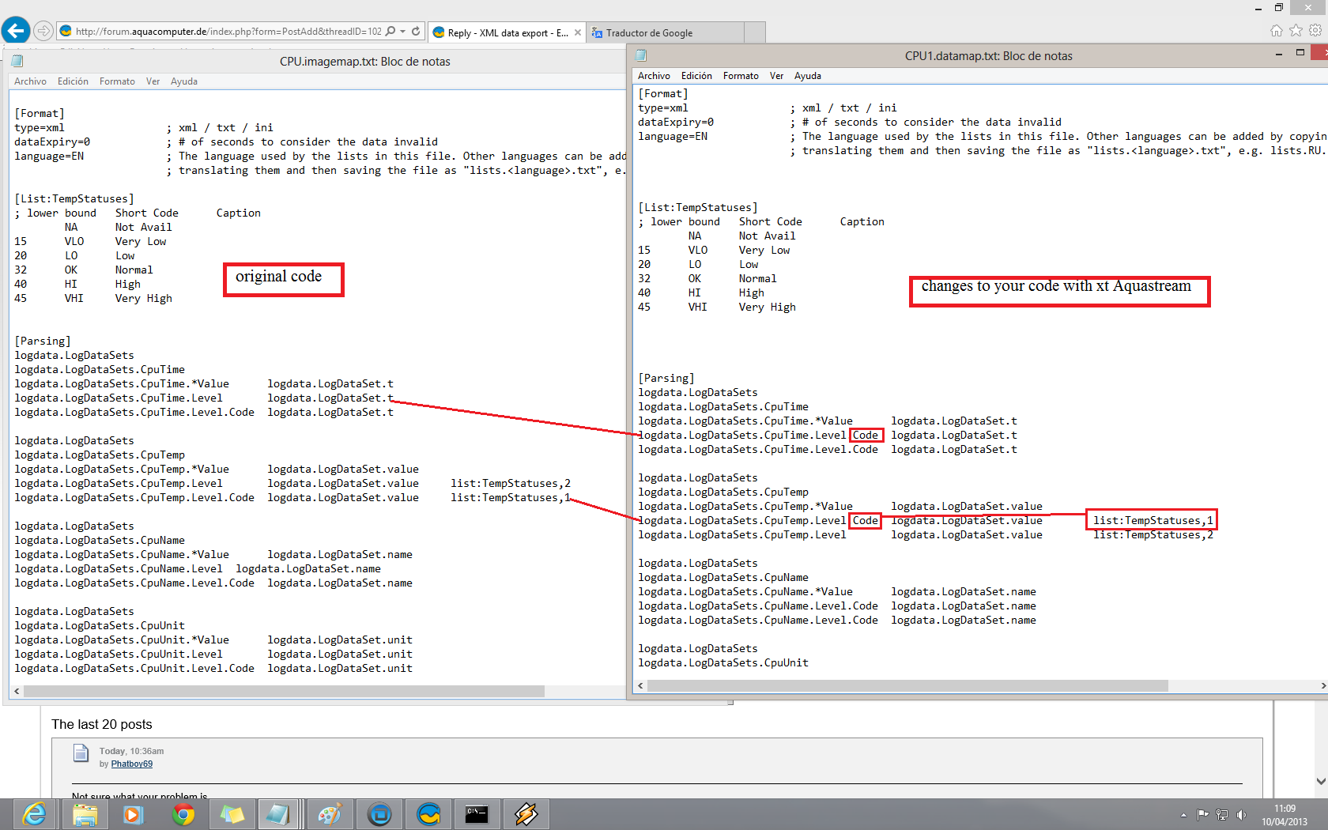Expand the address bar dropdown arrow
Image resolution: width=1328 pixels, height=830 pixels.
[403, 32]
